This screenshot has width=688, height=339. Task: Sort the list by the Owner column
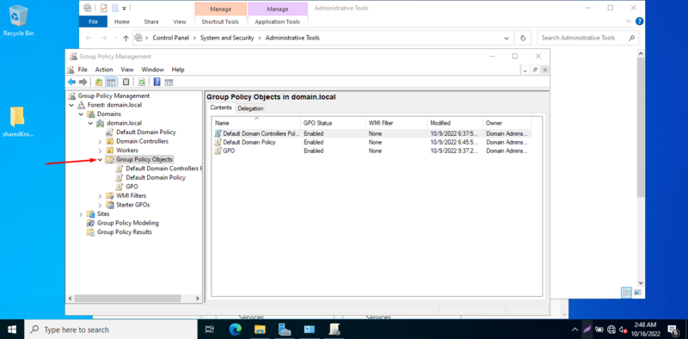[507, 123]
